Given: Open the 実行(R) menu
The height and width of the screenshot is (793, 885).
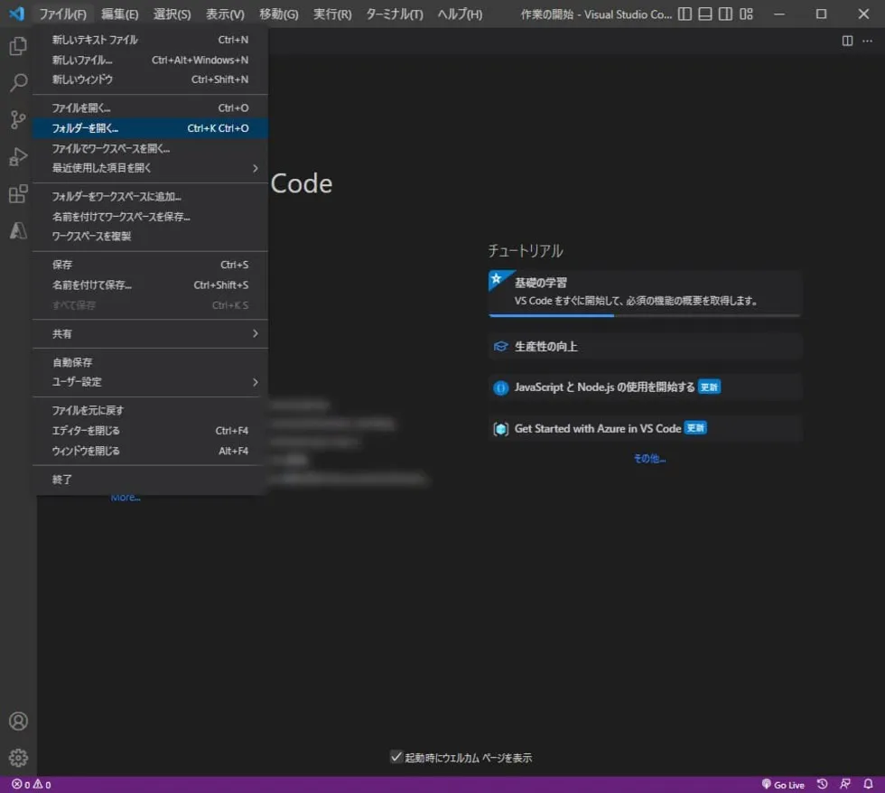Looking at the screenshot, I should [x=332, y=14].
